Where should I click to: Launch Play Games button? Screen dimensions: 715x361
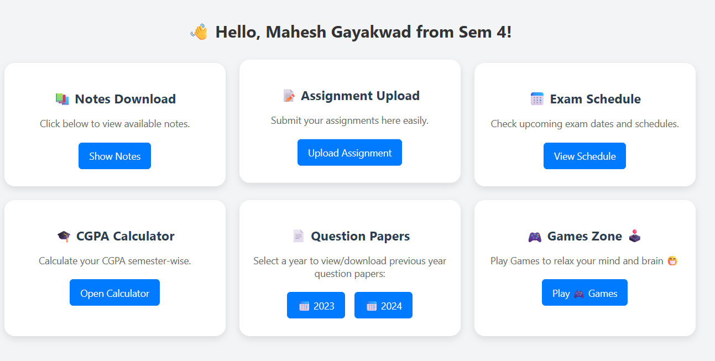coord(584,292)
